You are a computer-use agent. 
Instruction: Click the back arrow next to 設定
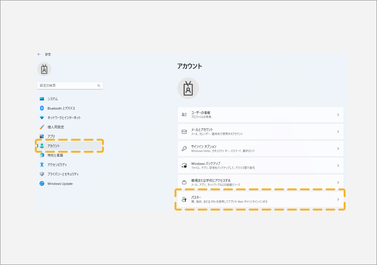coord(39,54)
